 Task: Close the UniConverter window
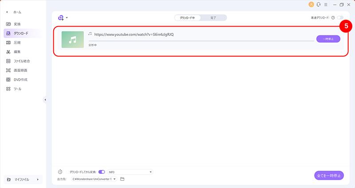(349, 4)
